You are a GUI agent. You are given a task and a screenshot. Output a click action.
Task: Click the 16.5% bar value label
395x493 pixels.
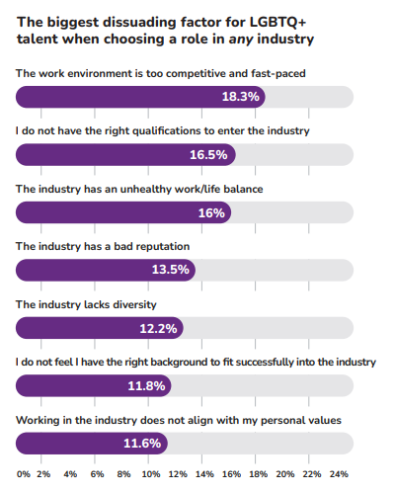click(x=208, y=155)
